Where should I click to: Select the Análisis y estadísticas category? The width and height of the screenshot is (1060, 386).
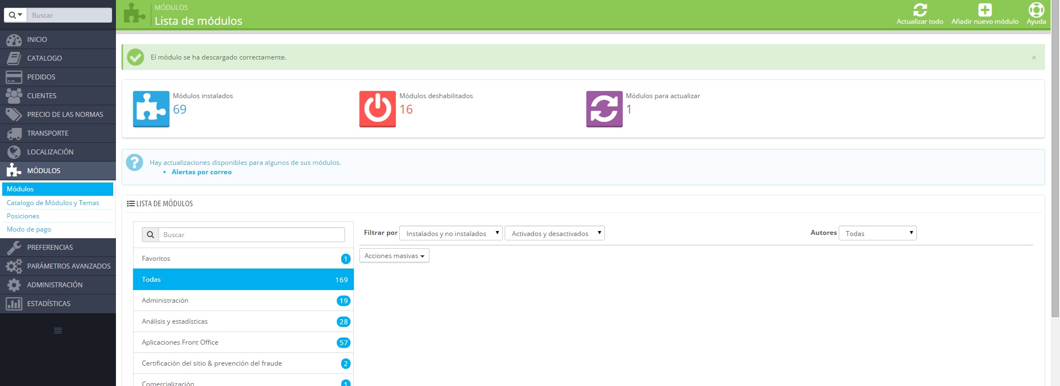point(243,321)
